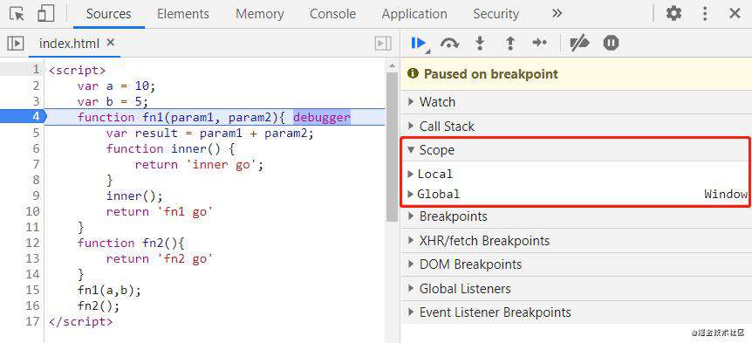This screenshot has width=752, height=343.
Task: Resume script execution
Action: 420,44
